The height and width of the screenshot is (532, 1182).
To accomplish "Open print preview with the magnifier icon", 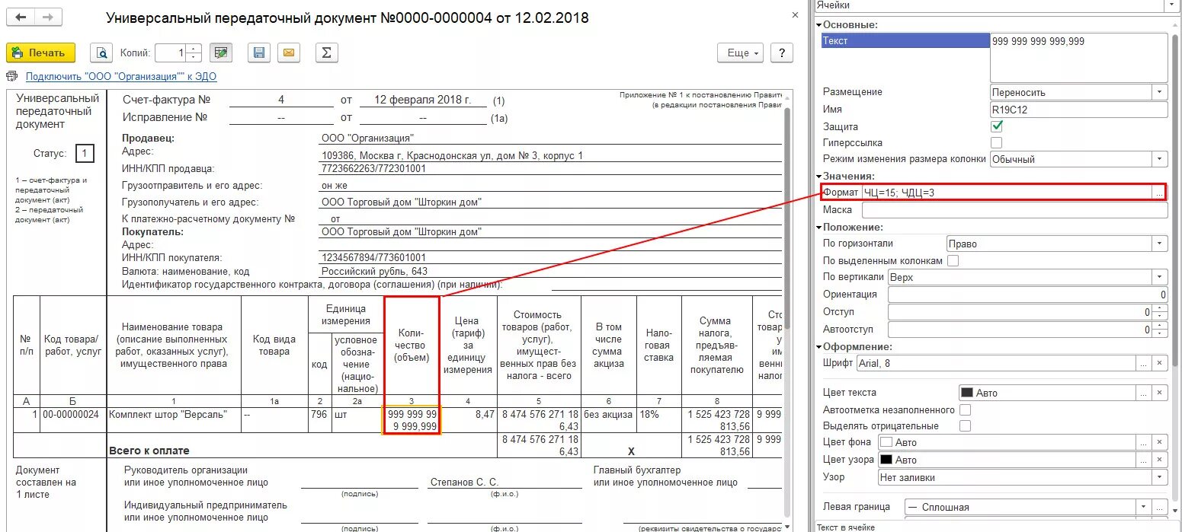I will (101, 53).
